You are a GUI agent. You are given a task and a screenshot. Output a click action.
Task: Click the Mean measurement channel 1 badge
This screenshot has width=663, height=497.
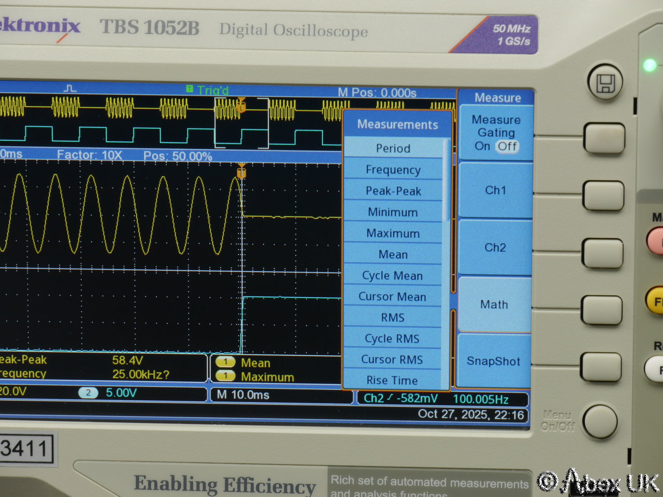[x=225, y=362]
